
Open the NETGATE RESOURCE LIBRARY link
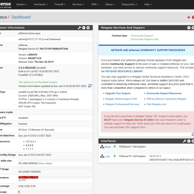pyautogui.click(x=124, y=71)
